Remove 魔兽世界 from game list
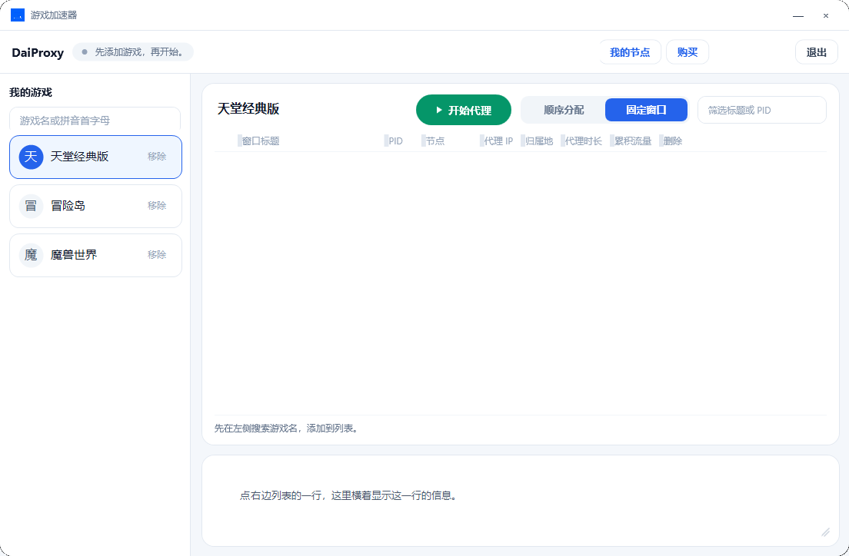The width and height of the screenshot is (849, 556). click(157, 255)
